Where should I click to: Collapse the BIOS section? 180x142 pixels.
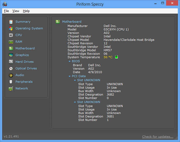pos(69,61)
